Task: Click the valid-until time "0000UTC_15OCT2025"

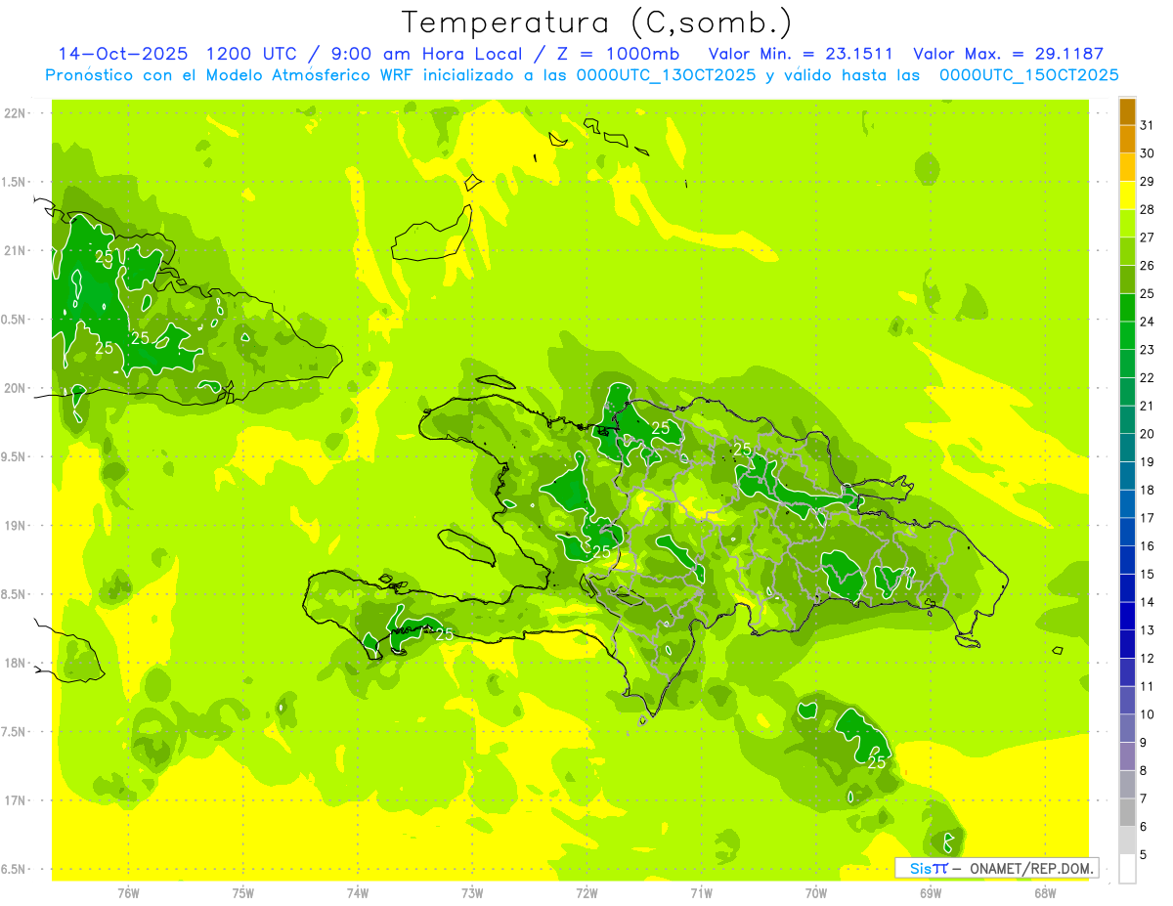Action: [1029, 75]
